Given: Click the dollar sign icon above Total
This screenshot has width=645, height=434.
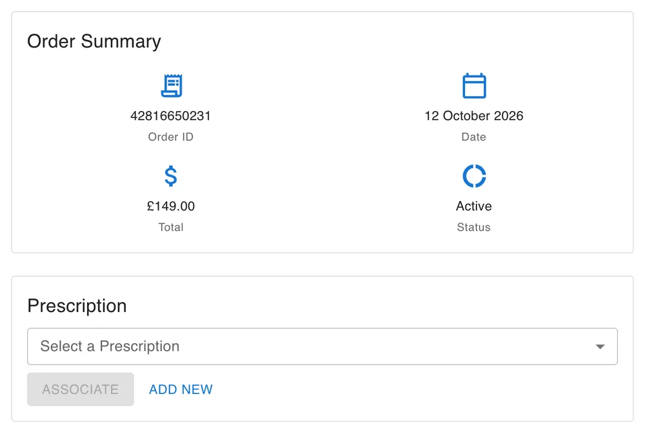Looking at the screenshot, I should click(171, 176).
